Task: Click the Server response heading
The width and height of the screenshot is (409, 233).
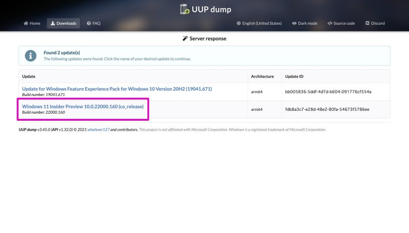Action: click(x=208, y=39)
